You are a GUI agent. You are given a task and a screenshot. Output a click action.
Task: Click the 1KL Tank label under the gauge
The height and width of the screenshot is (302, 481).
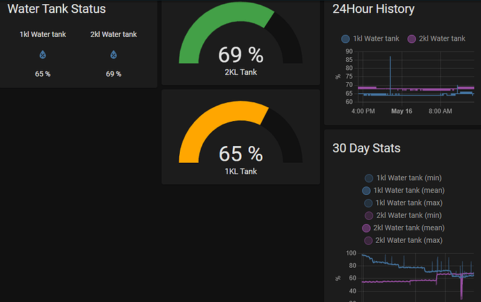[x=240, y=171]
